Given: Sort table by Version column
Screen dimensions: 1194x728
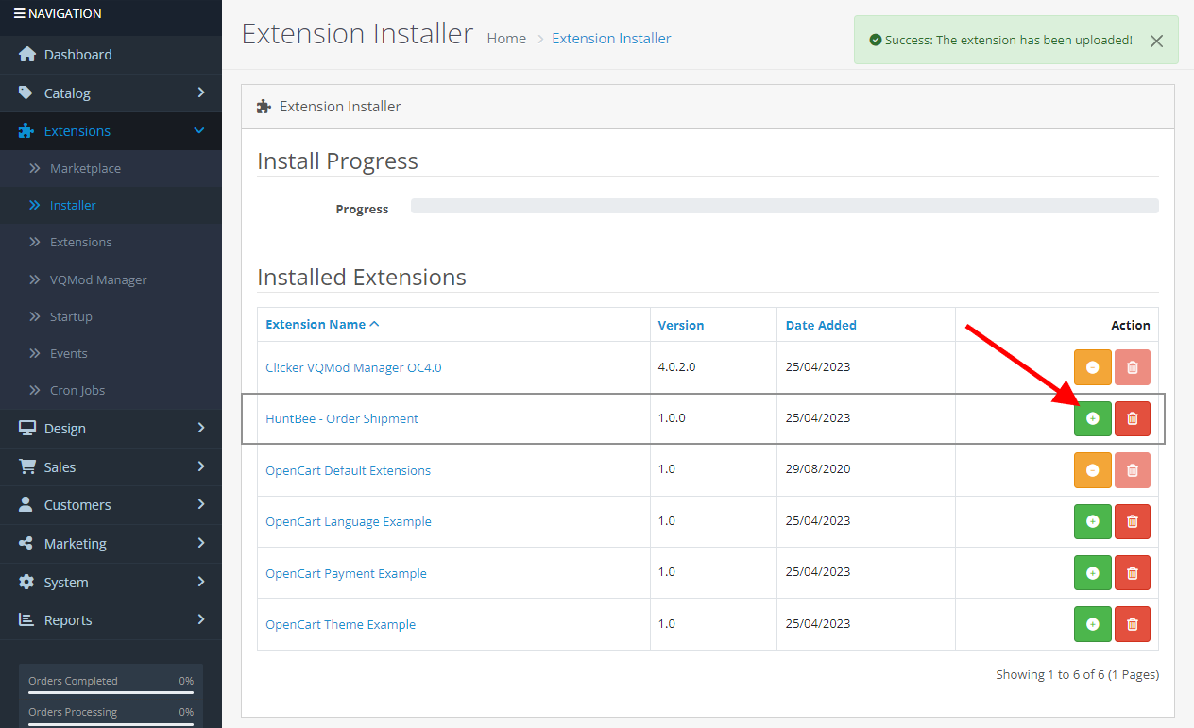Looking at the screenshot, I should click(681, 325).
